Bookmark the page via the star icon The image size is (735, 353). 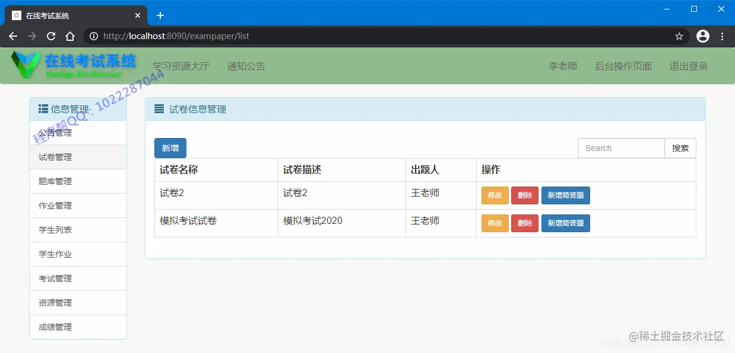coord(679,36)
